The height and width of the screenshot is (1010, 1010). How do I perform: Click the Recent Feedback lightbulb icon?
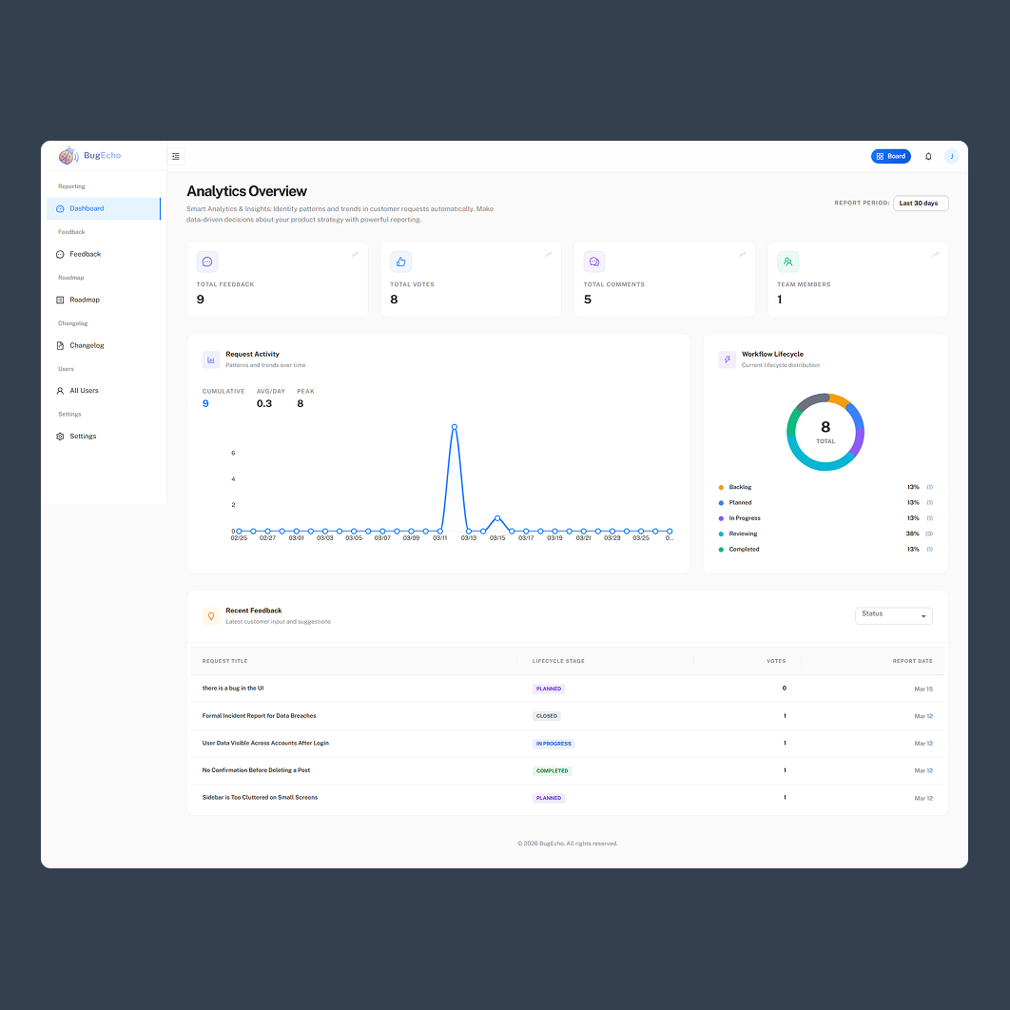[x=210, y=615]
